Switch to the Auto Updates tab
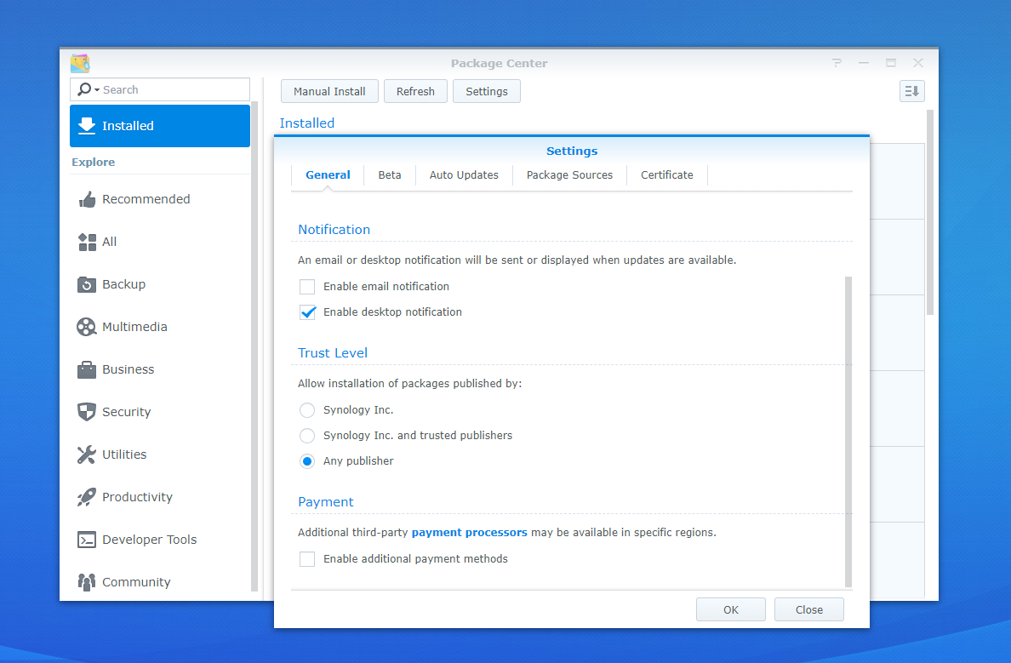 pyautogui.click(x=464, y=175)
